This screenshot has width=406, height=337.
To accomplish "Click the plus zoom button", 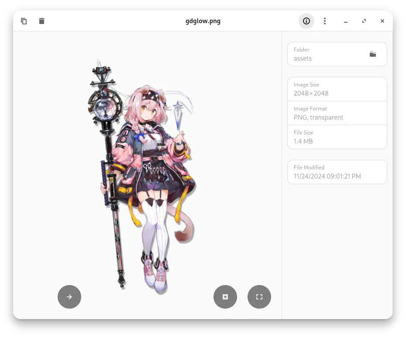I will tap(225, 297).
